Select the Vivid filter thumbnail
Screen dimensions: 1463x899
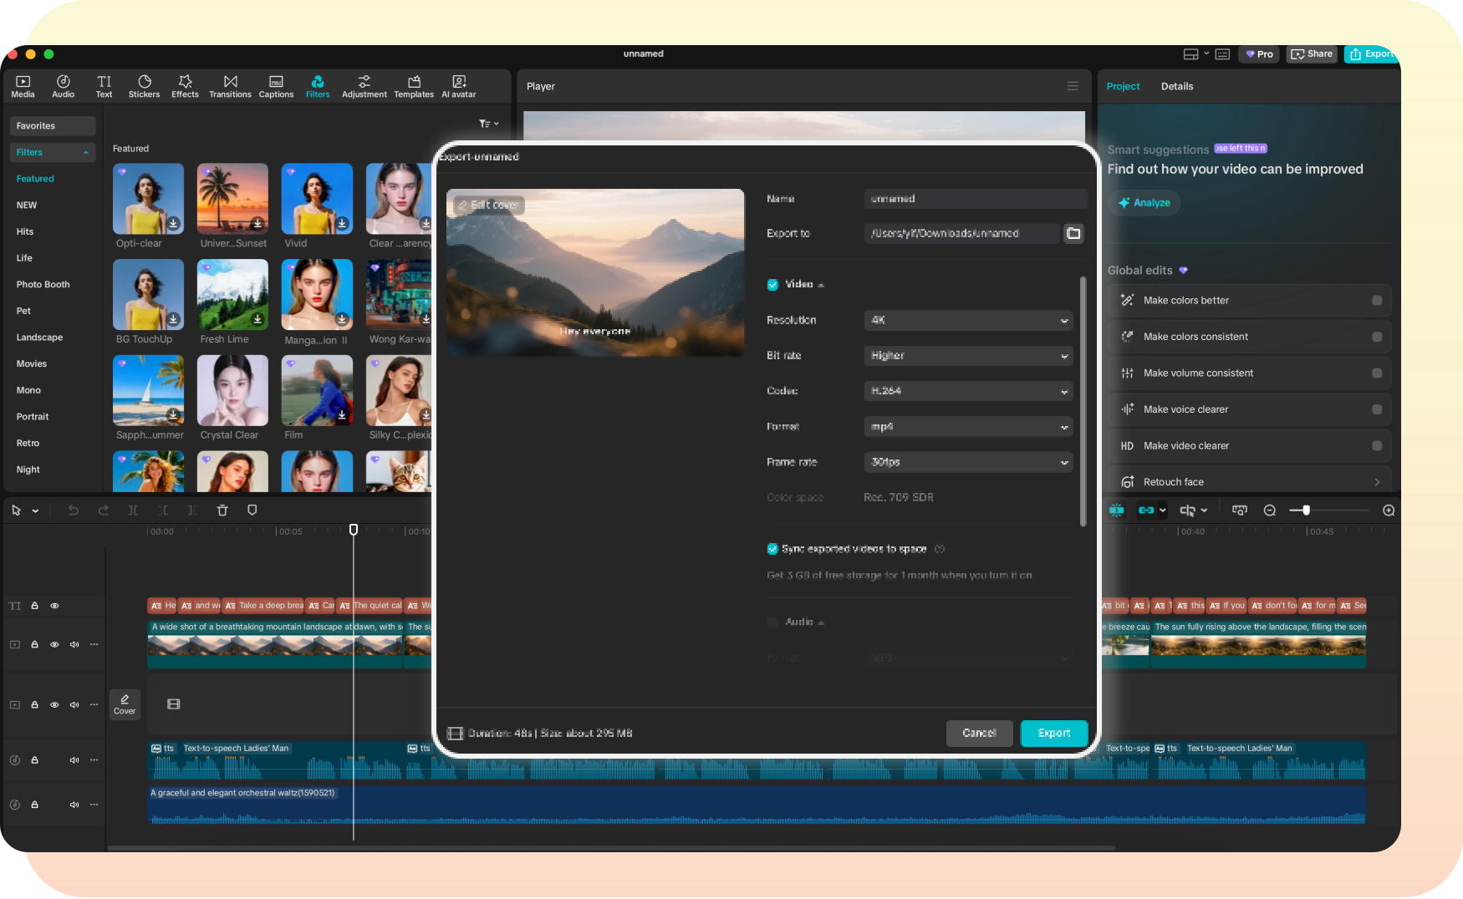317,199
